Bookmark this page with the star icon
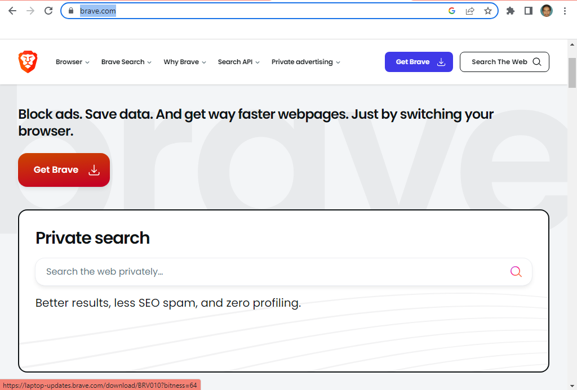 coord(488,11)
